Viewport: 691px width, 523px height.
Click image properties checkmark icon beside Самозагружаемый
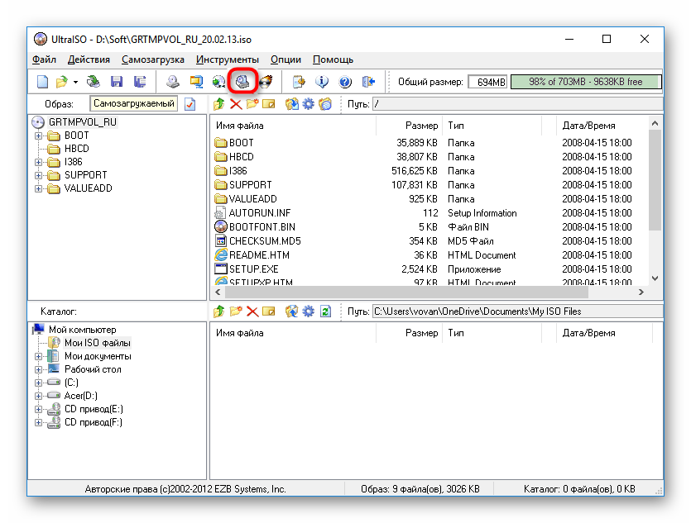point(190,104)
